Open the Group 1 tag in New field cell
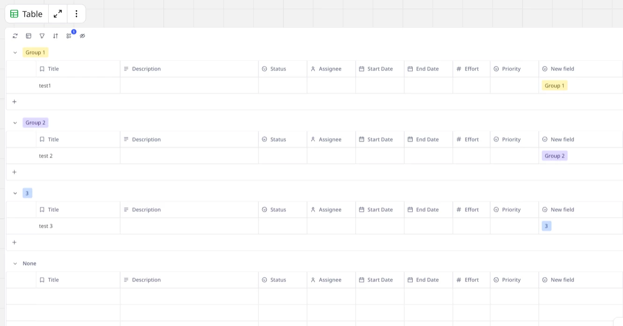623x326 pixels. [555, 86]
